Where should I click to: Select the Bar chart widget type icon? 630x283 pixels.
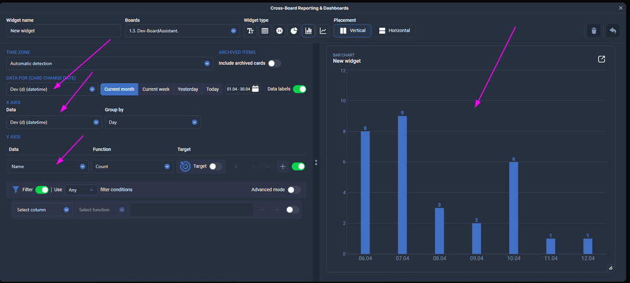pyautogui.click(x=308, y=31)
